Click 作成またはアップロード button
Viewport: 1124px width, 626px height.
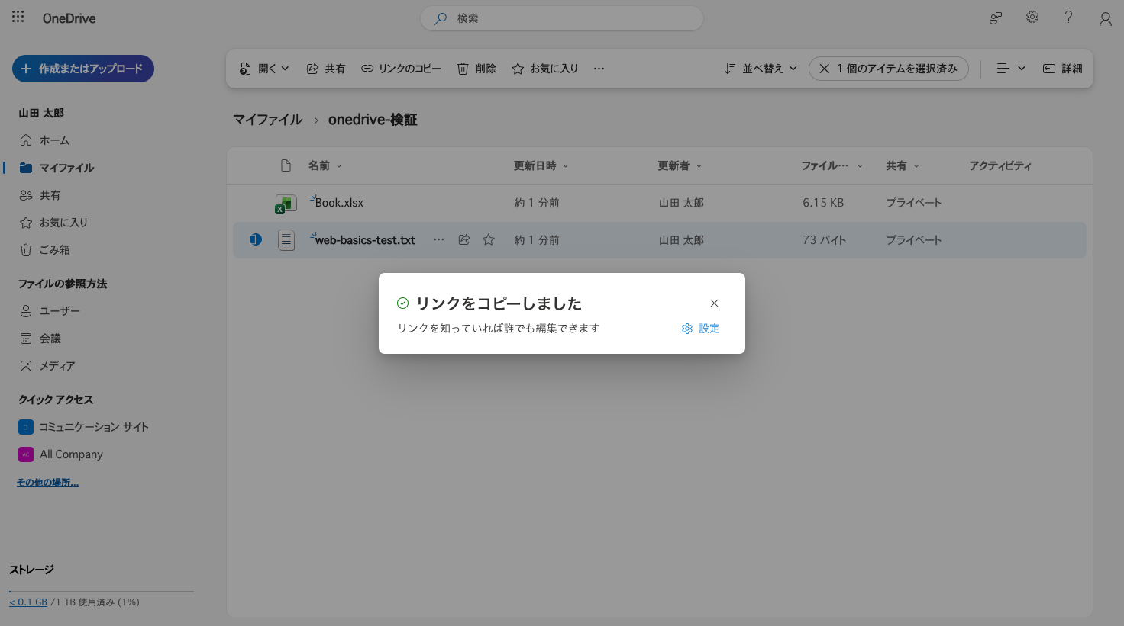click(83, 69)
